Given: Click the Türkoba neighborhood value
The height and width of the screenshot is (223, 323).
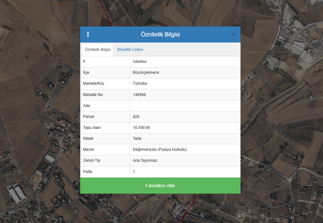Looking at the screenshot, I should pyautogui.click(x=140, y=83).
